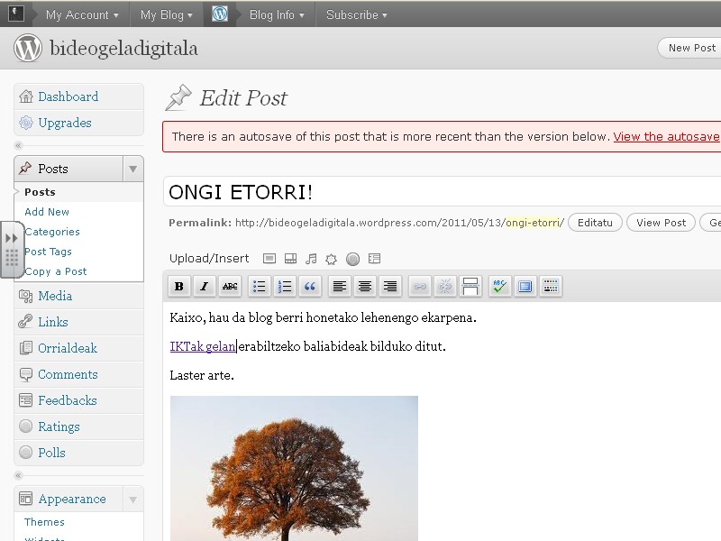Image resolution: width=721 pixels, height=541 pixels.
Task: Open the My Account dropdown menu
Action: pos(82,14)
